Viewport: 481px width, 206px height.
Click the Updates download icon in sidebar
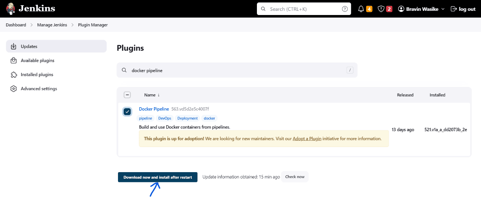tap(14, 46)
